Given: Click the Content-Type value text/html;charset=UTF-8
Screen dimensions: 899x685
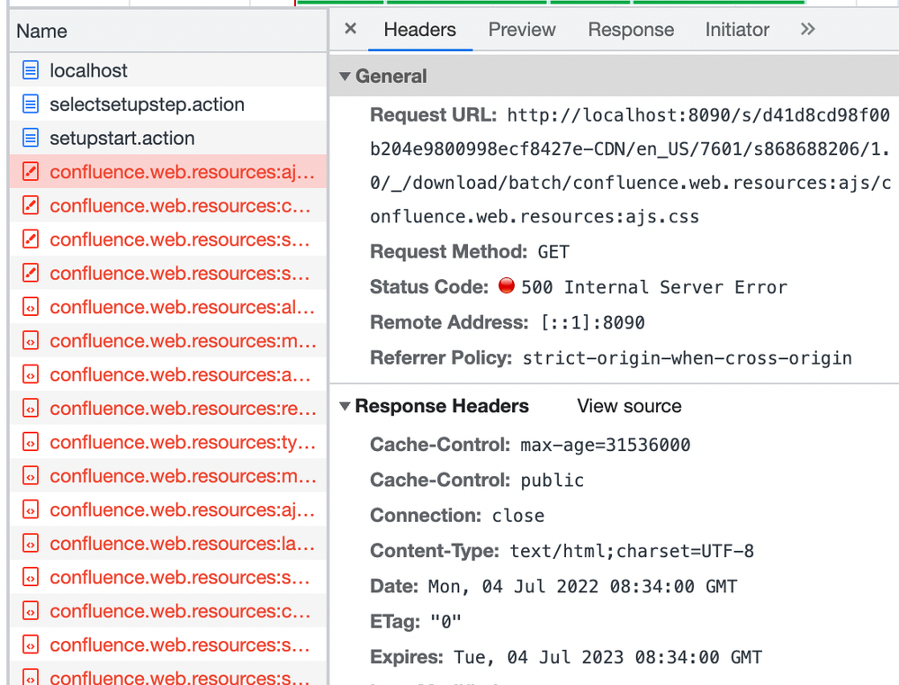Looking at the screenshot, I should pos(632,551).
